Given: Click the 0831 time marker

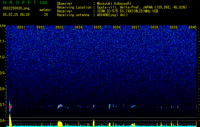Looking at the screenshot, I should 21,27.
